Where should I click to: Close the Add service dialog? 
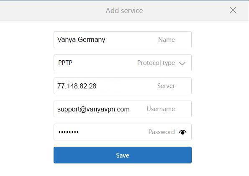click(x=233, y=10)
